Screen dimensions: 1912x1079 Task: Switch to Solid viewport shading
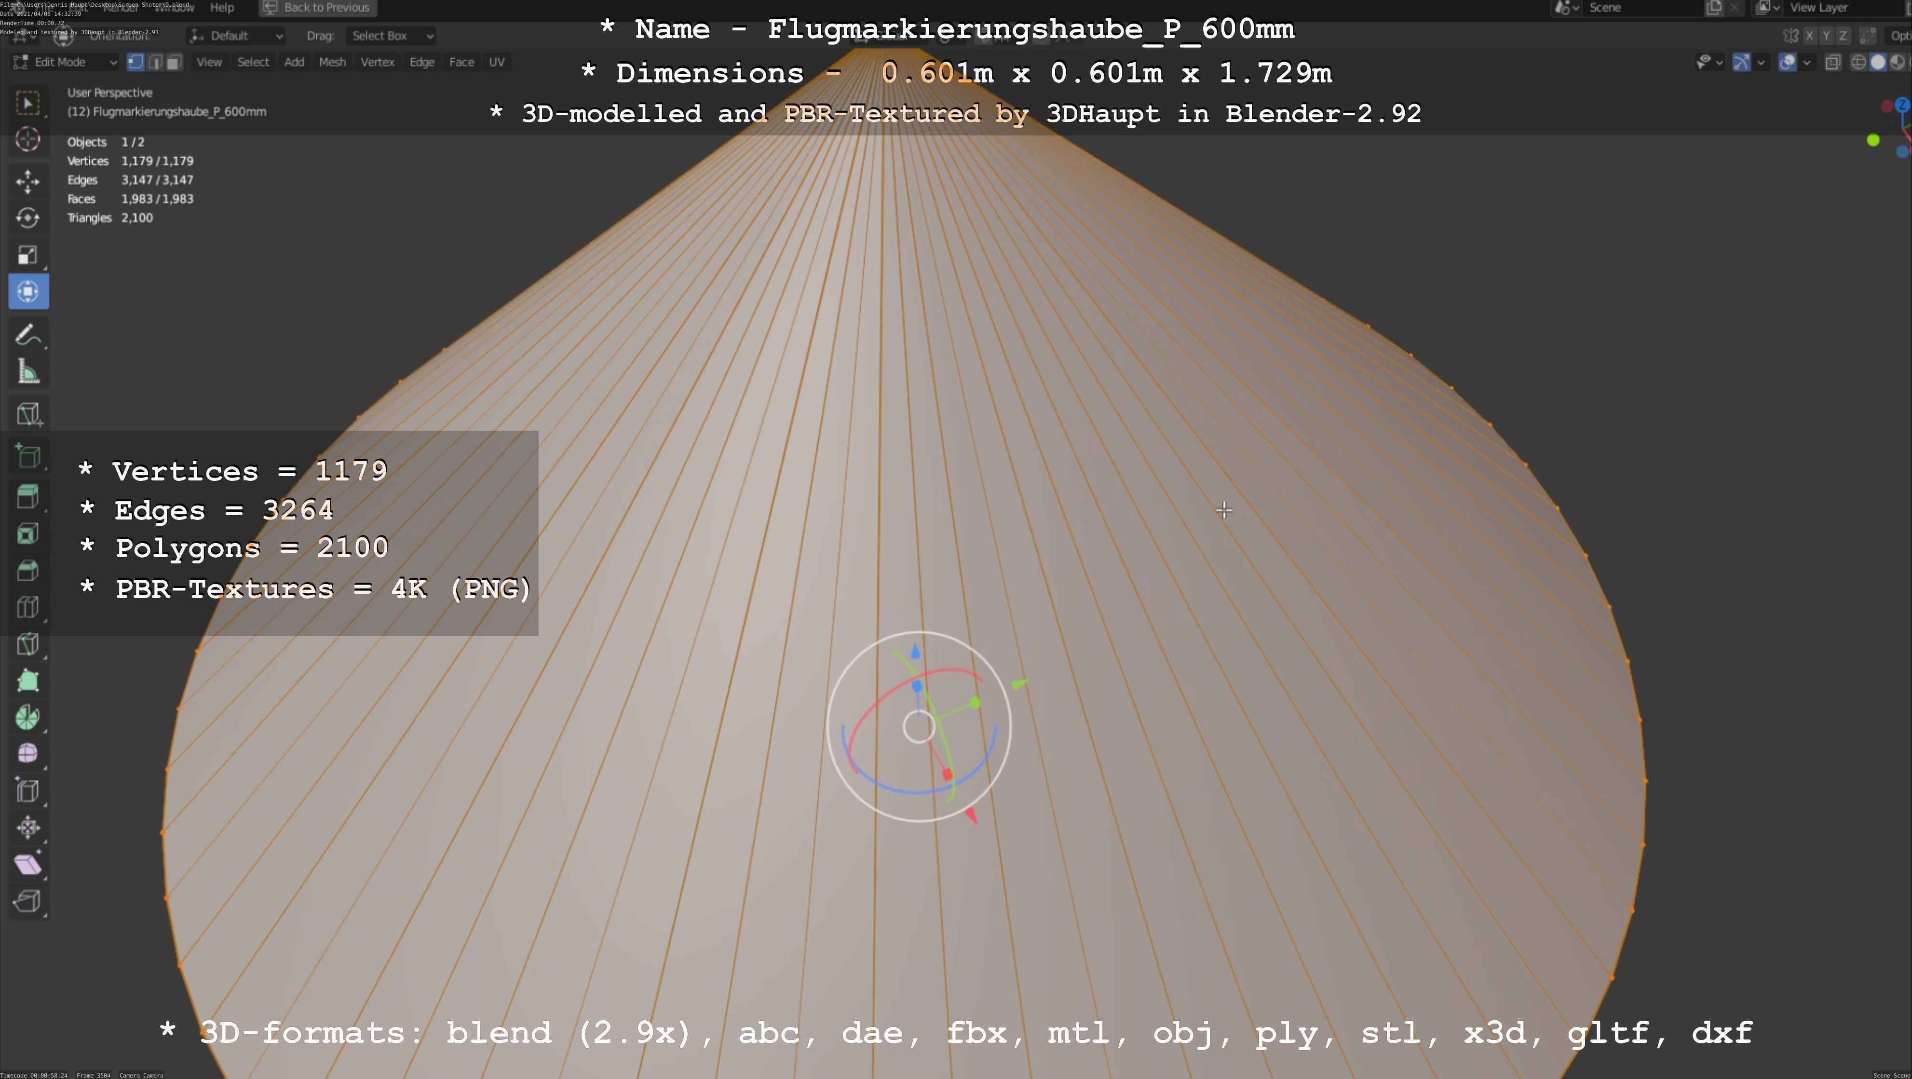coord(1878,62)
